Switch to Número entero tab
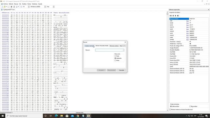This screenshot has height=118, width=210. tap(114, 46)
